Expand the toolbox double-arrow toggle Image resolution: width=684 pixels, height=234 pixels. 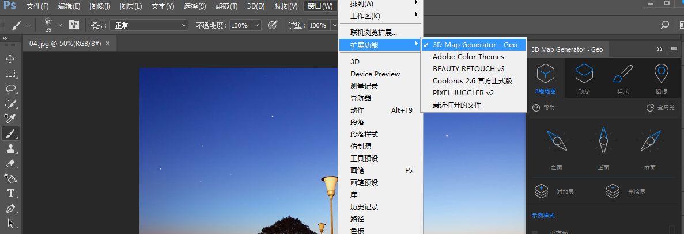tap(5, 39)
